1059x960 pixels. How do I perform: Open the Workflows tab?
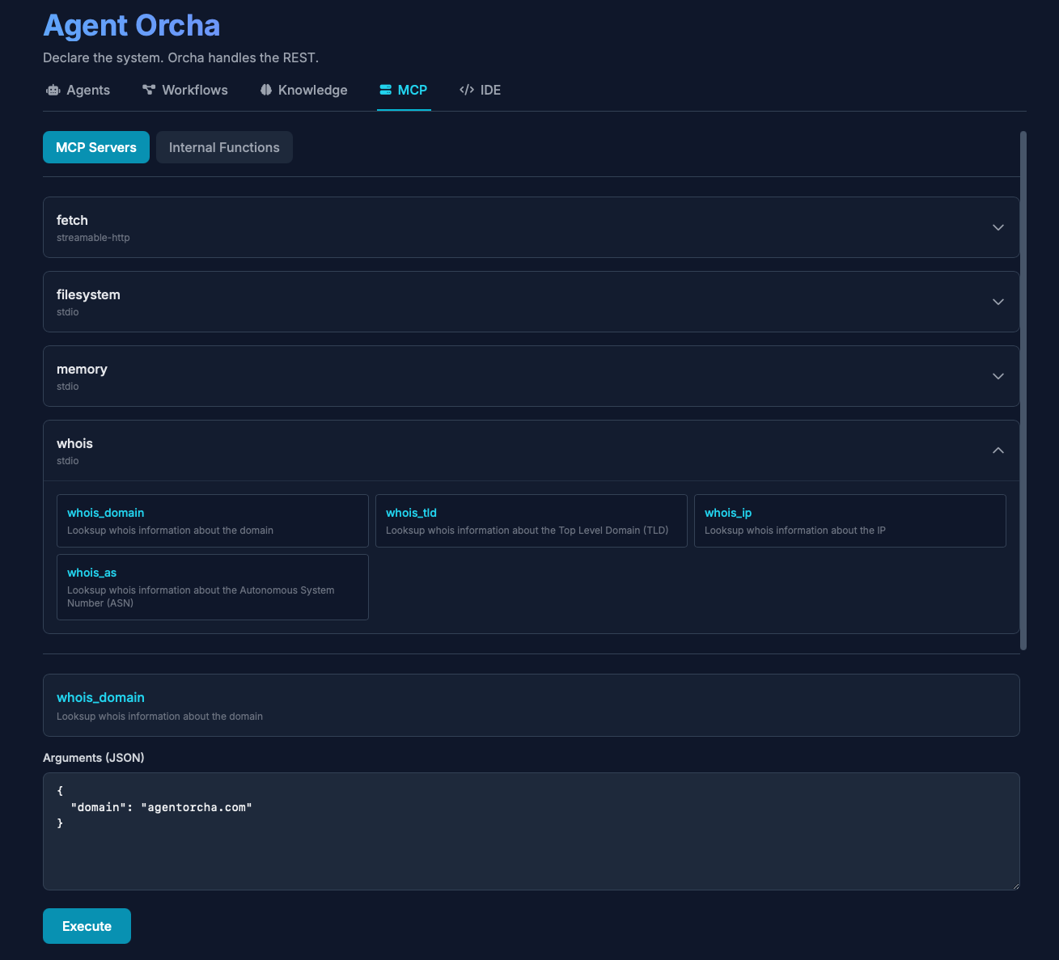[x=194, y=90]
